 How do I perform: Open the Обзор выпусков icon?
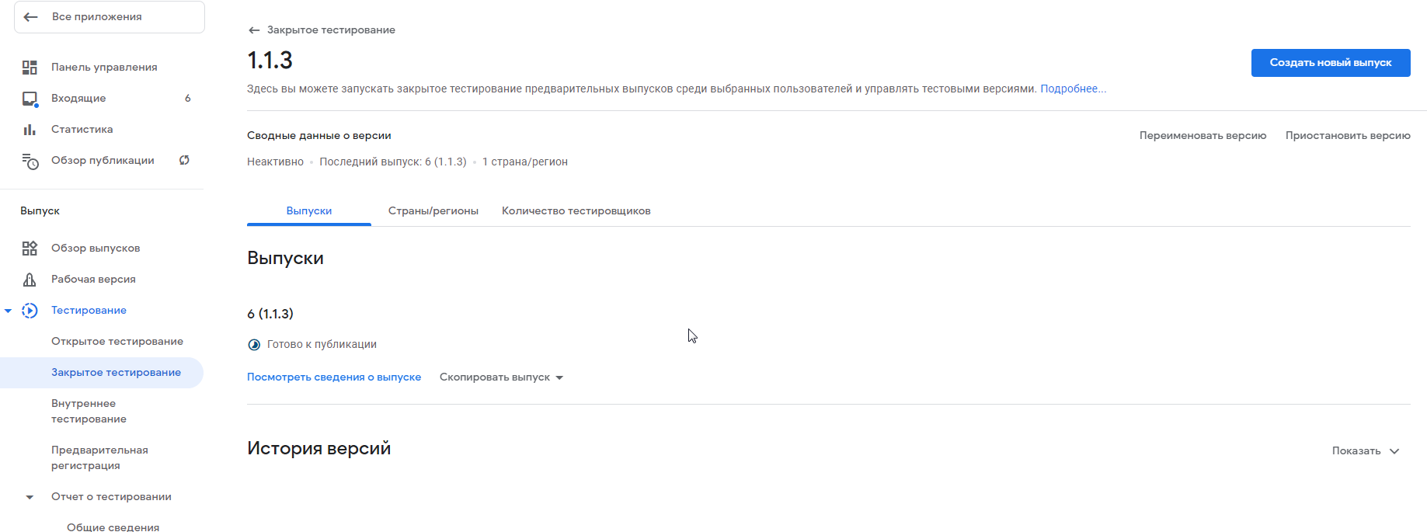point(30,249)
